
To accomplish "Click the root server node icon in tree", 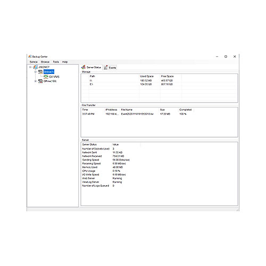I will point(36,67).
